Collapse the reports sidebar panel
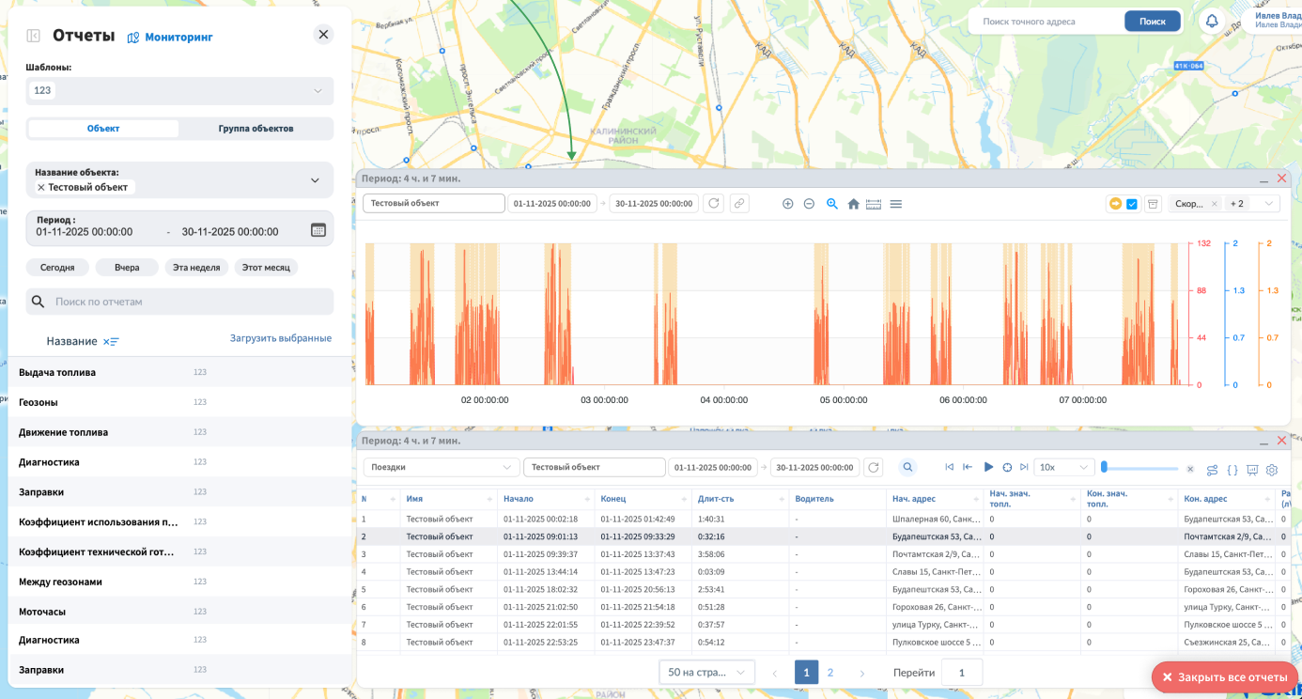 tap(33, 36)
